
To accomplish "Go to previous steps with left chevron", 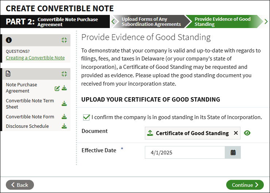I will pyautogui.click(x=113, y=21).
